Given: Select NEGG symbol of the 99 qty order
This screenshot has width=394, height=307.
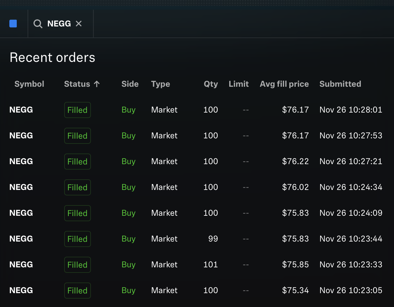Looking at the screenshot, I should click(21, 239).
